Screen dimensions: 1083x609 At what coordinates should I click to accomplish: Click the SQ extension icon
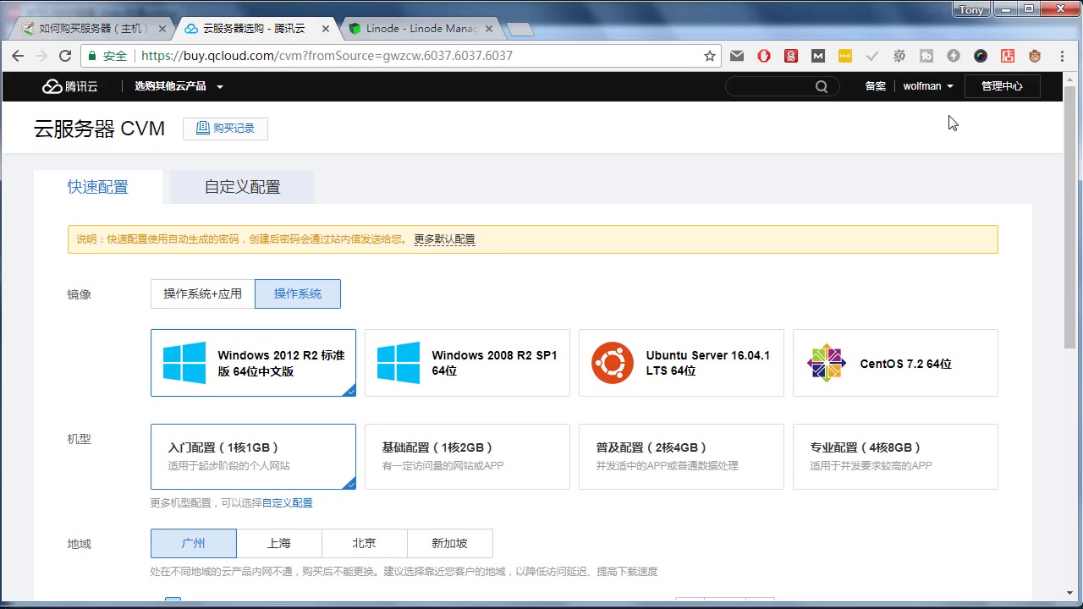(x=899, y=56)
